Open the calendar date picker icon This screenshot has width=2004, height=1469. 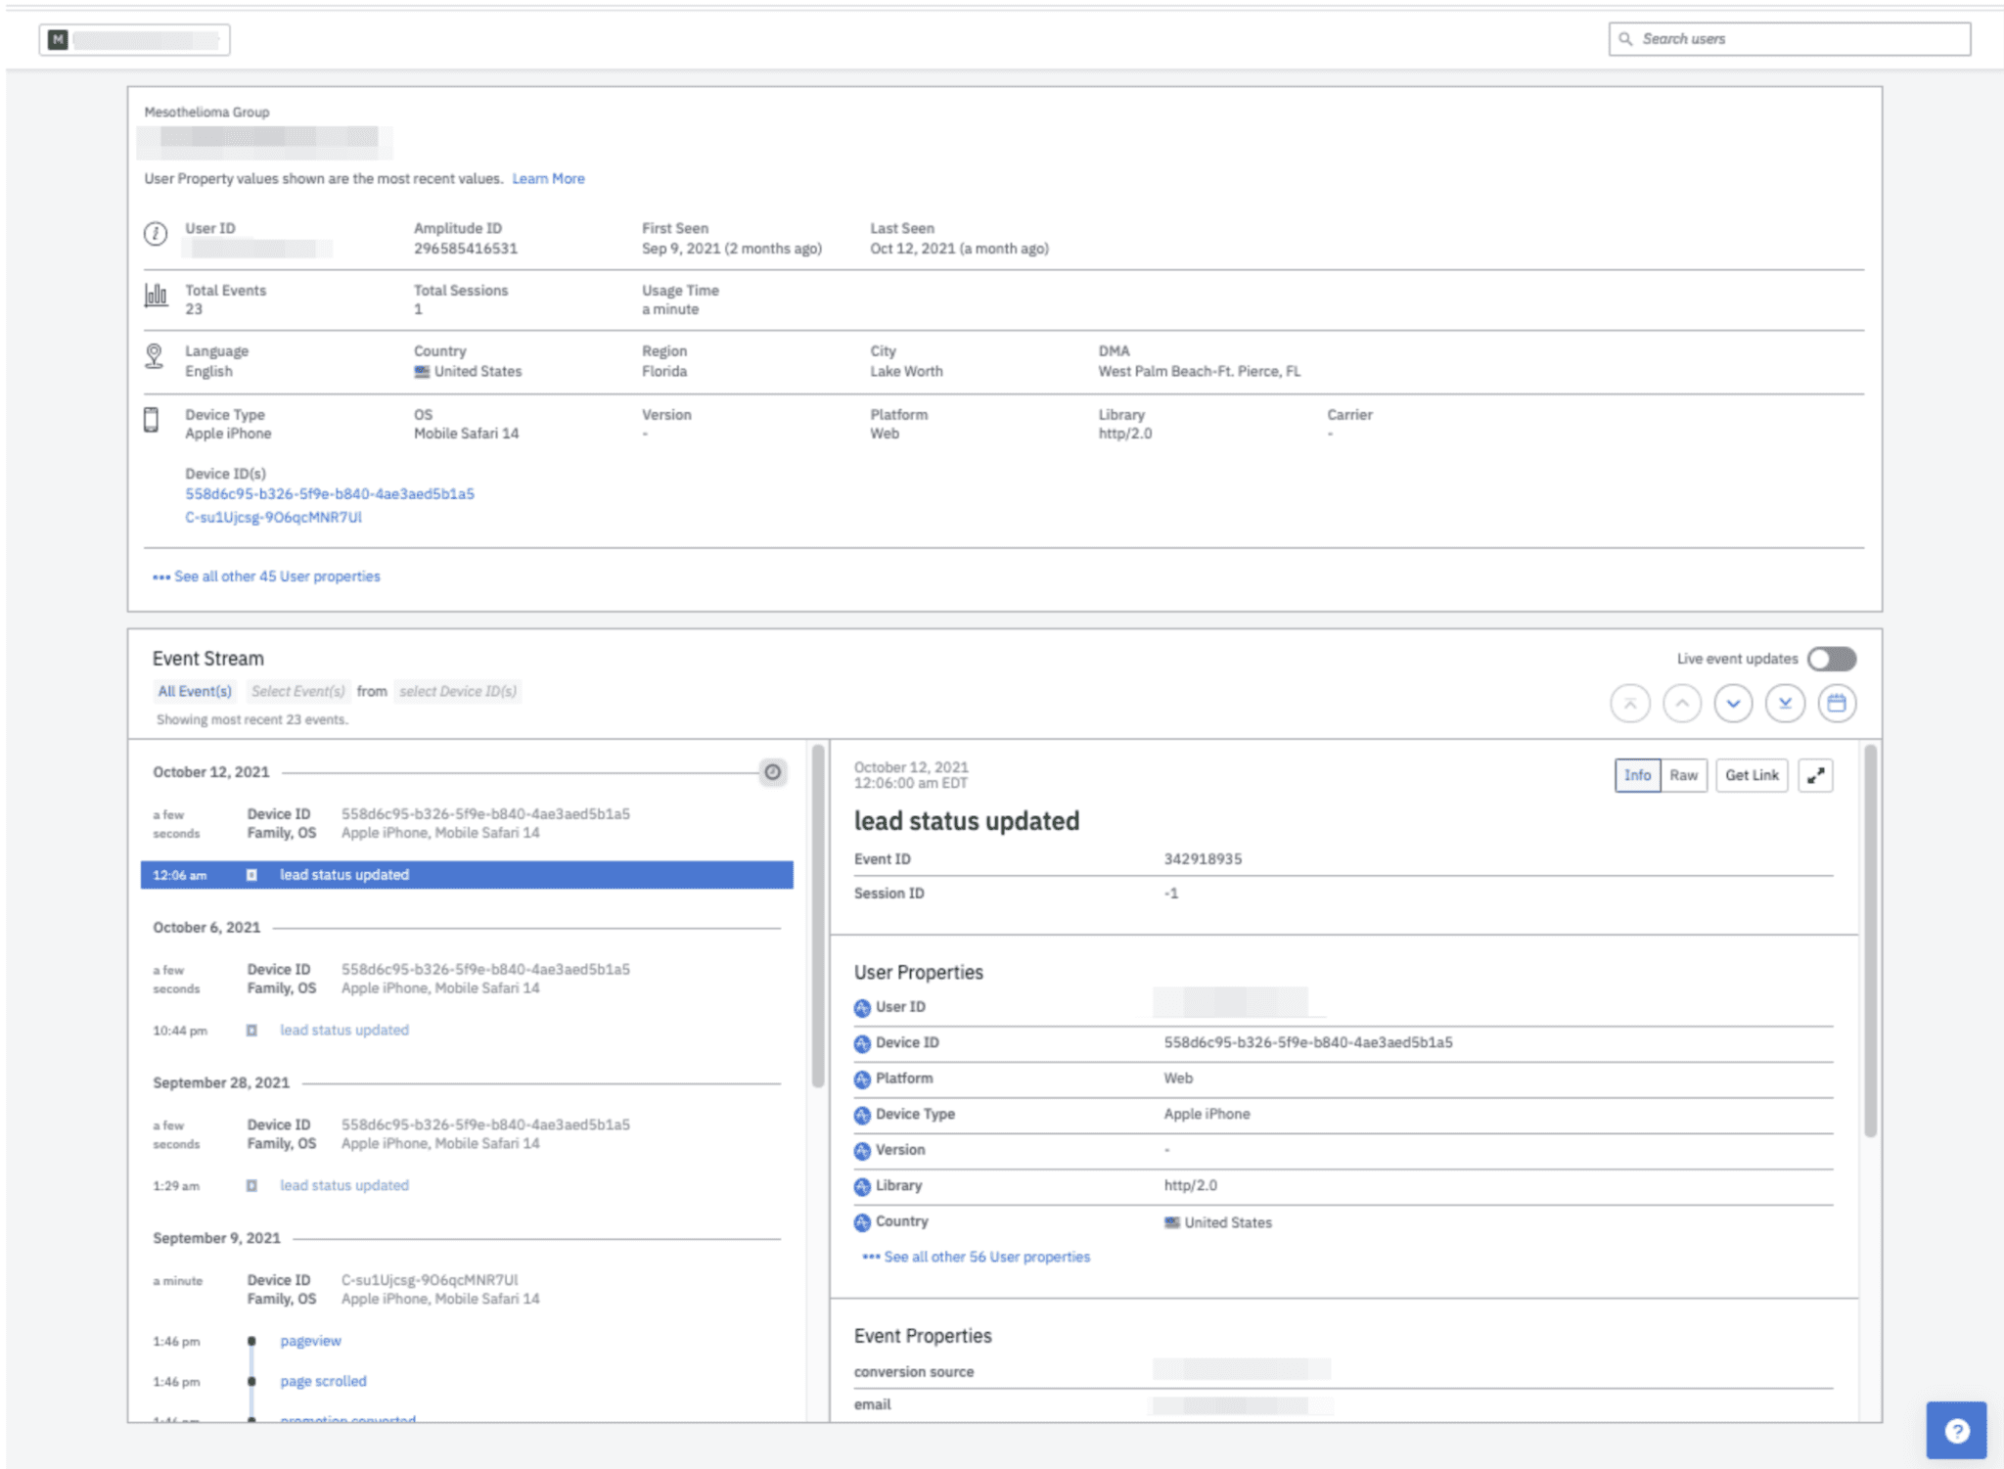coord(1837,703)
